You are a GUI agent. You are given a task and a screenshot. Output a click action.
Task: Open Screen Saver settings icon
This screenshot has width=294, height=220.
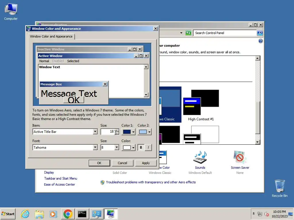(x=240, y=157)
